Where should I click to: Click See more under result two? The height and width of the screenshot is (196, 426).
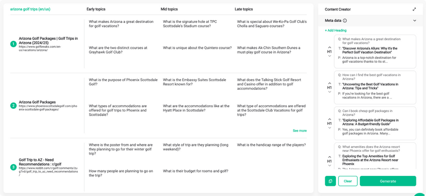(300, 131)
